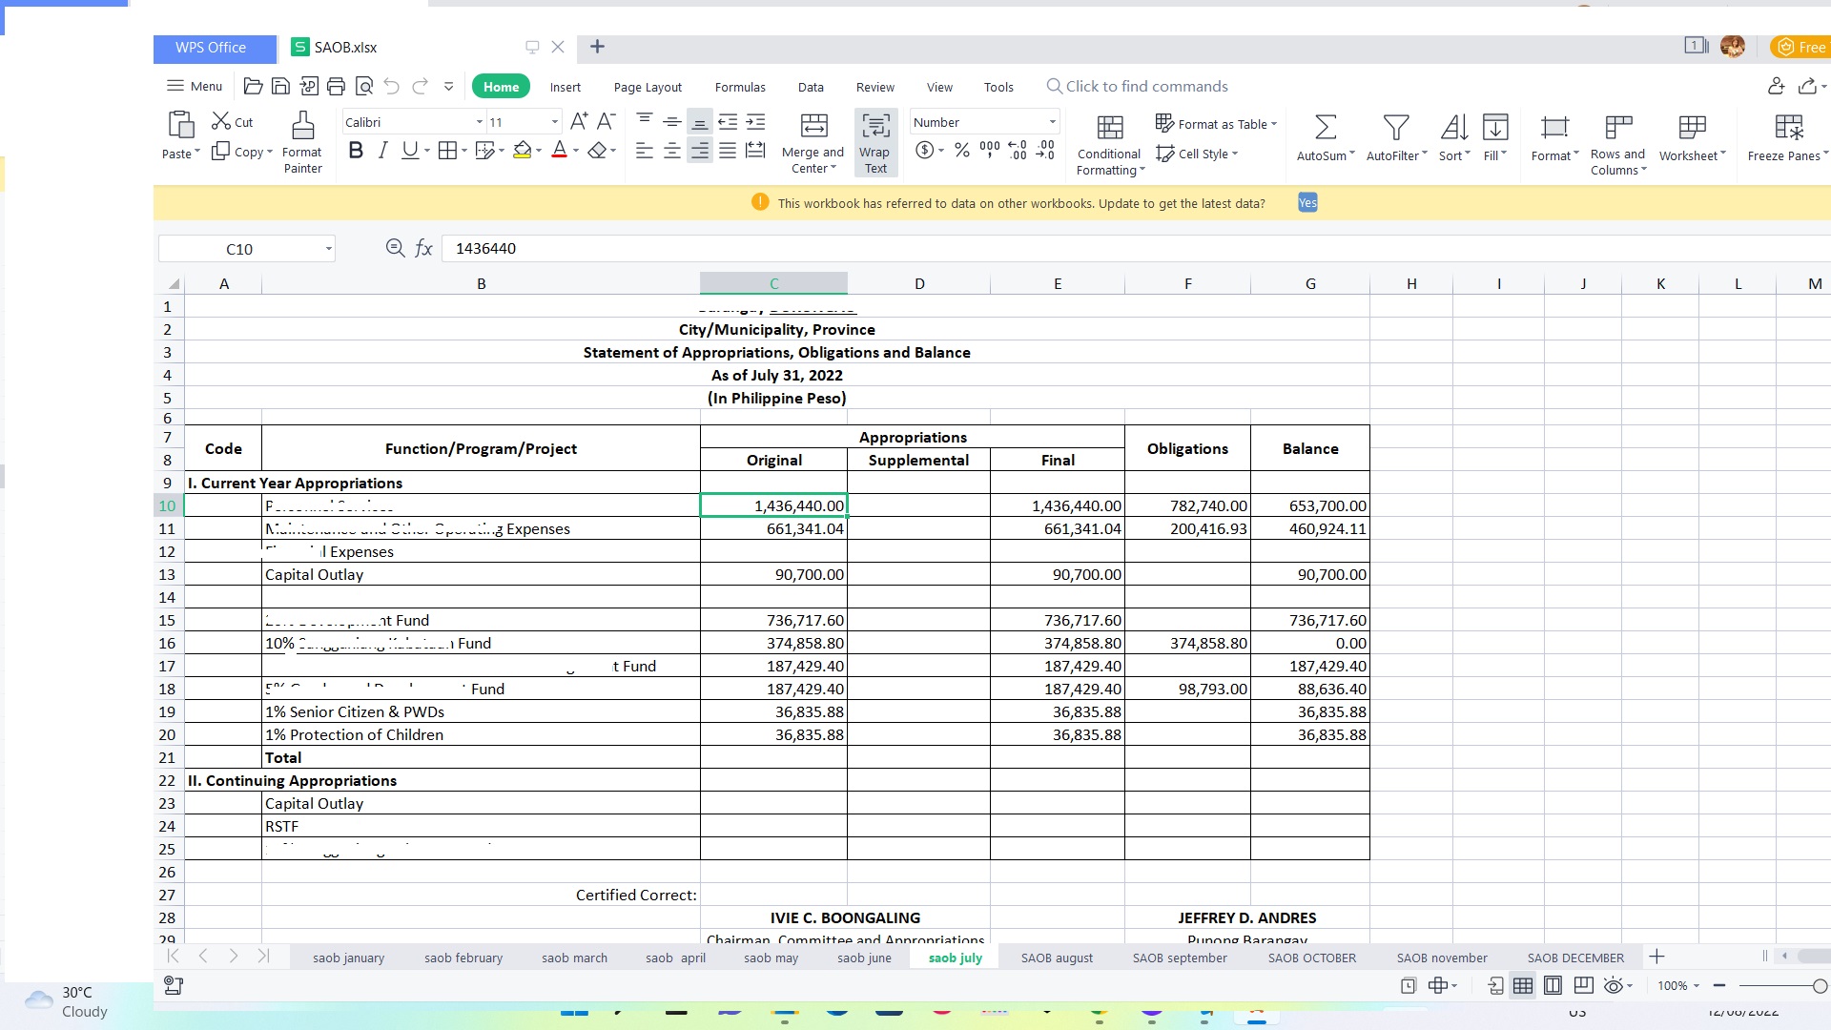The image size is (1831, 1030).
Task: Click the Print icon in quick toolbar
Action: (x=336, y=87)
